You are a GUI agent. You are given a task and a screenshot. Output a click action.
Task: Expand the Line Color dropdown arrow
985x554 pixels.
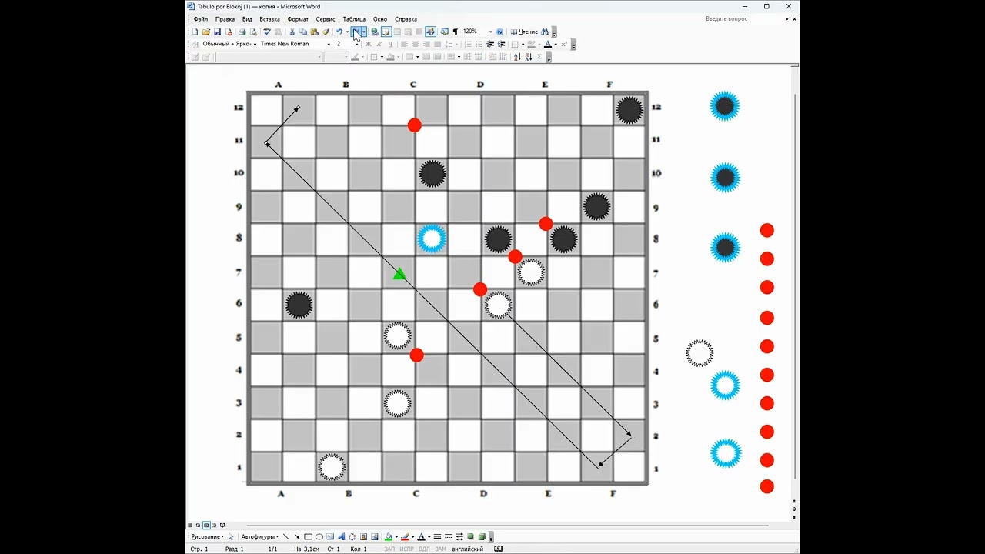click(412, 536)
